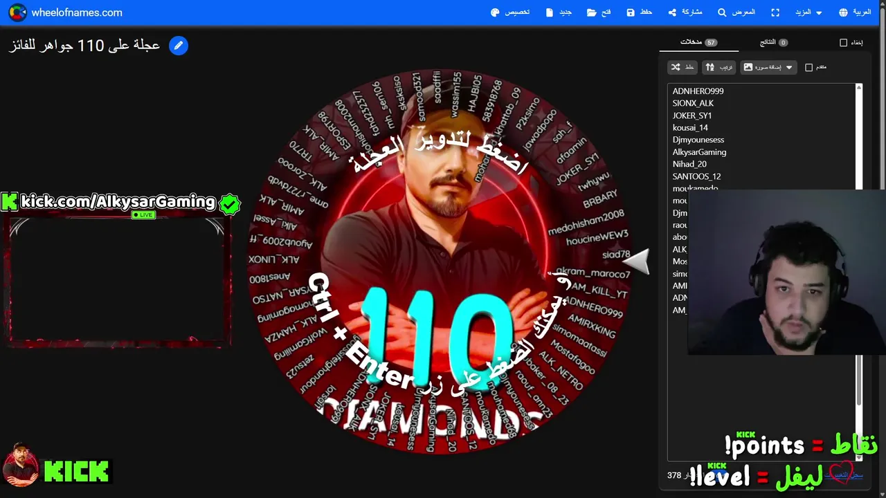Enable the متقدم advanced checkbox

[x=808, y=68]
